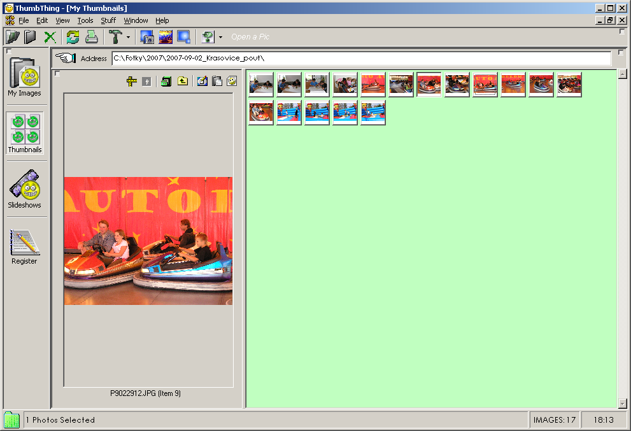Click the copy documents icon in preview toolbar

(x=217, y=81)
